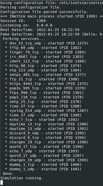The height and width of the screenshot is (186, 103).
Task: Click the chargen_19_tcp service line
Action: pos(47,142)
